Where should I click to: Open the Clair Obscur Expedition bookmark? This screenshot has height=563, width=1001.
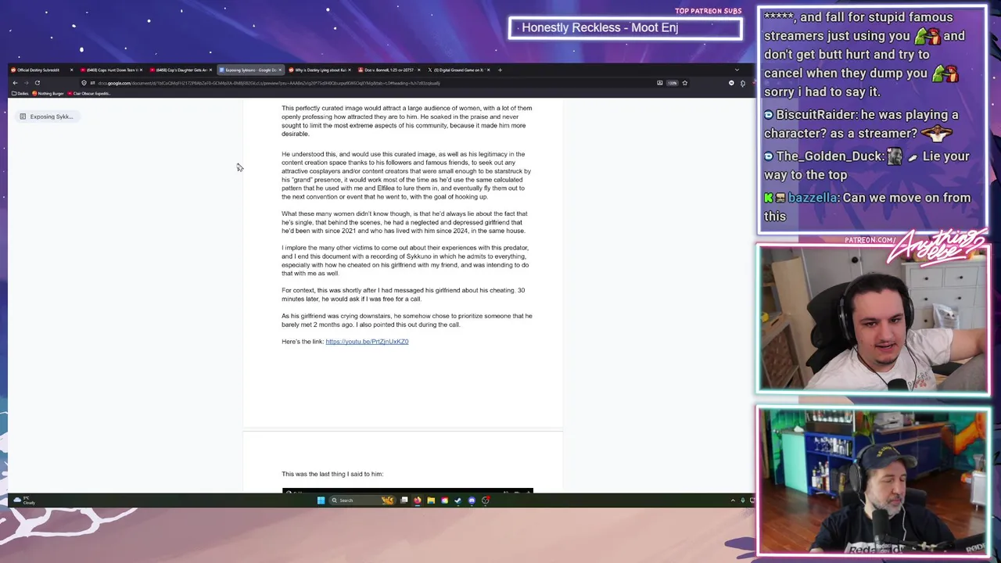[x=89, y=93]
